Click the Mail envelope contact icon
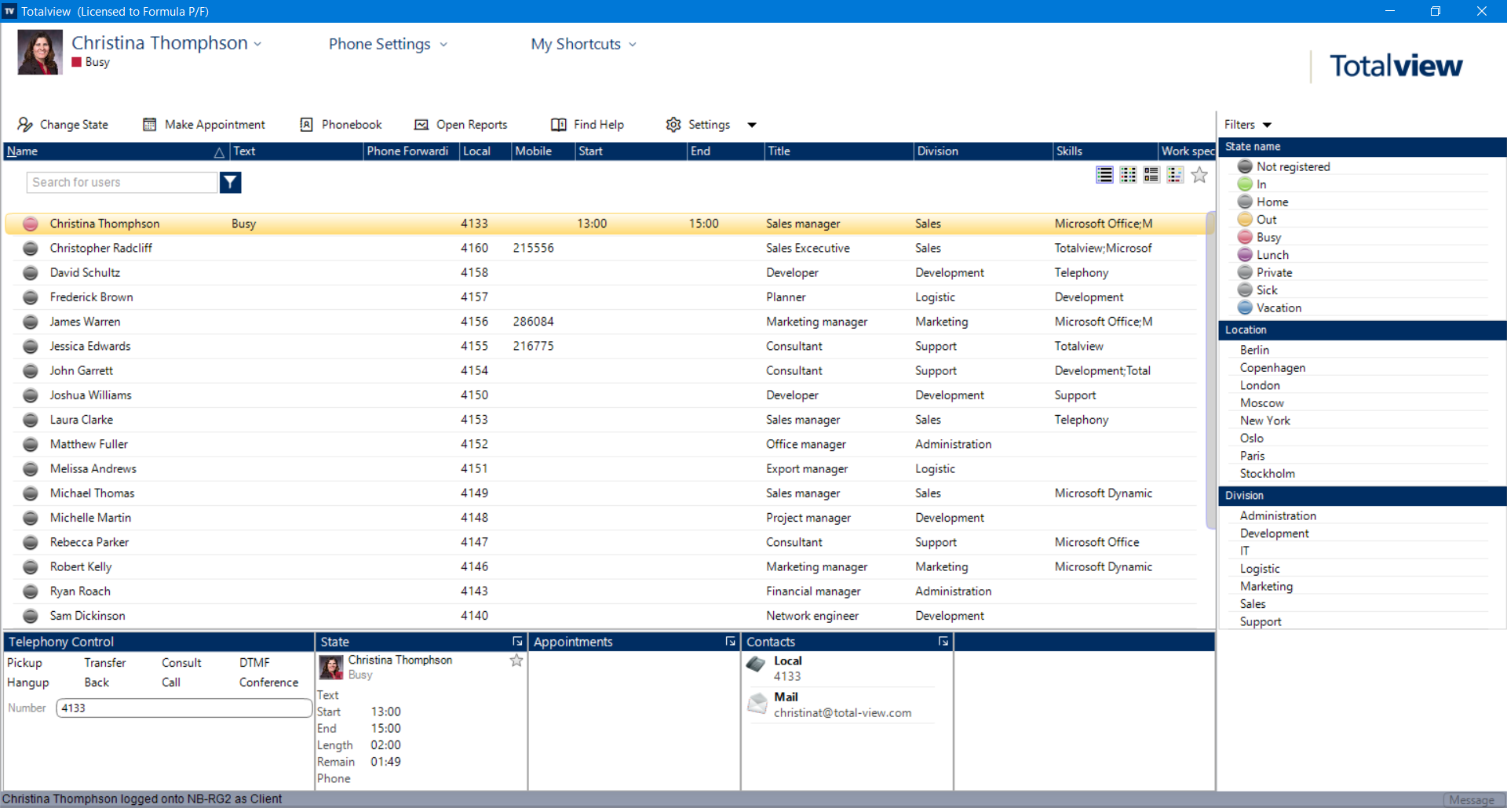Image resolution: width=1507 pixels, height=808 pixels. click(x=757, y=704)
